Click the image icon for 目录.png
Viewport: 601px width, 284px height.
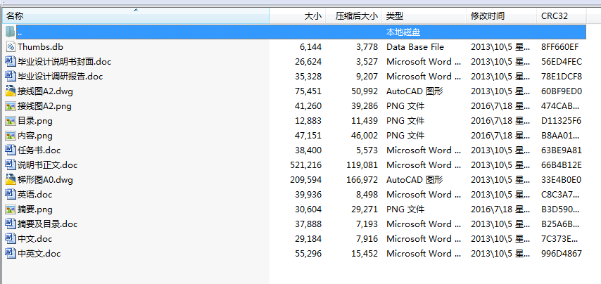[x=11, y=121]
